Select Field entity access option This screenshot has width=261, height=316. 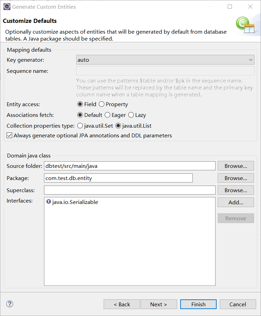click(80, 104)
